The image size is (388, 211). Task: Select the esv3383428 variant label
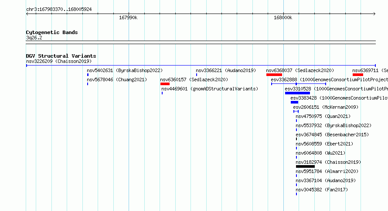[x=339, y=98]
